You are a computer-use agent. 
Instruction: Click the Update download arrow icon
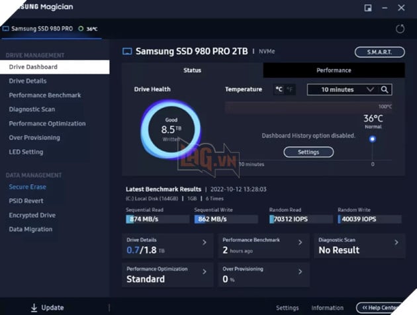(x=34, y=308)
